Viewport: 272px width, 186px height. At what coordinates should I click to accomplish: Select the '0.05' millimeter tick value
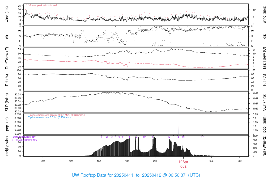click(x=255, y=130)
